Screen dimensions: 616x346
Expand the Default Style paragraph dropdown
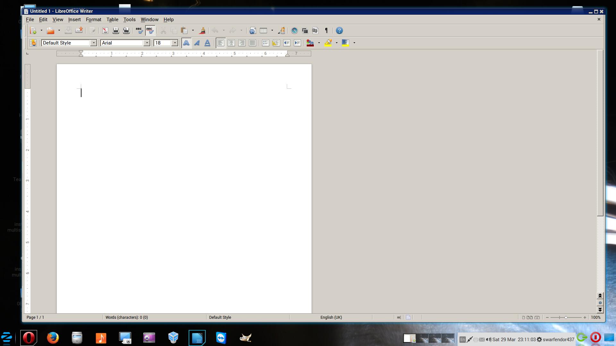[x=93, y=43]
